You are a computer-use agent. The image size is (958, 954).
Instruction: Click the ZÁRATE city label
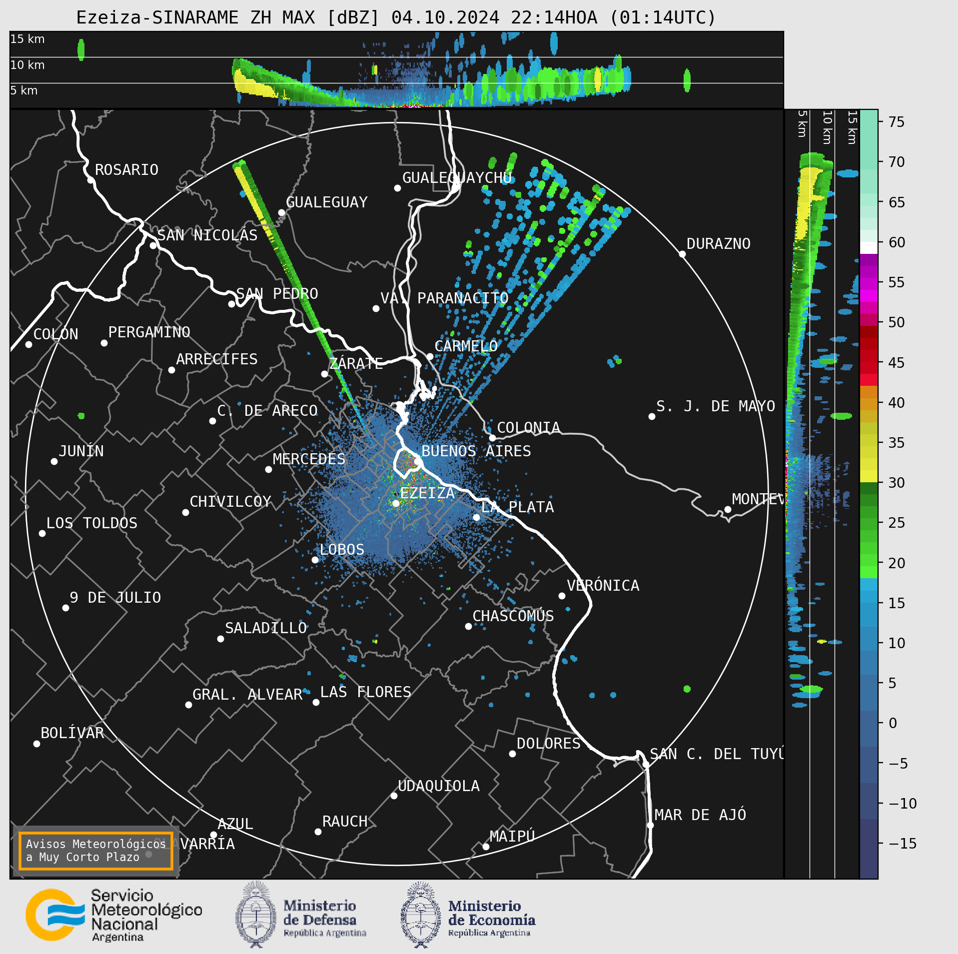[x=356, y=363]
